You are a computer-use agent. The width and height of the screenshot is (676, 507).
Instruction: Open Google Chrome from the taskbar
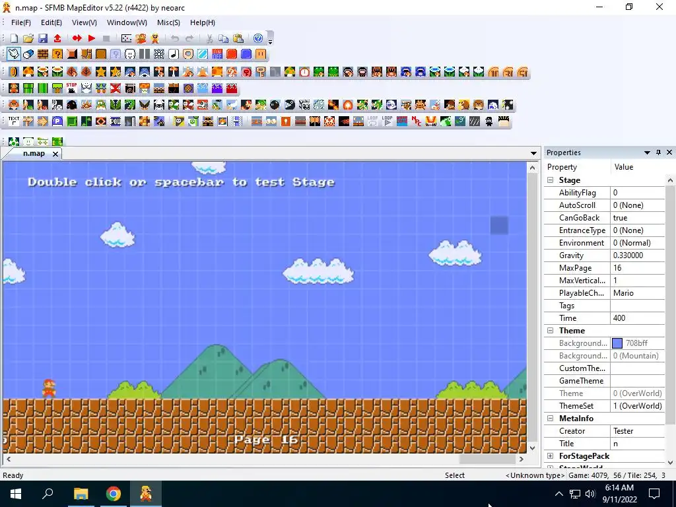pyautogui.click(x=114, y=494)
